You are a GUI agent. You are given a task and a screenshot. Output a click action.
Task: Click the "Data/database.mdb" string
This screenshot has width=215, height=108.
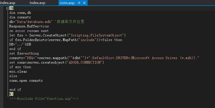(x=34, y=22)
